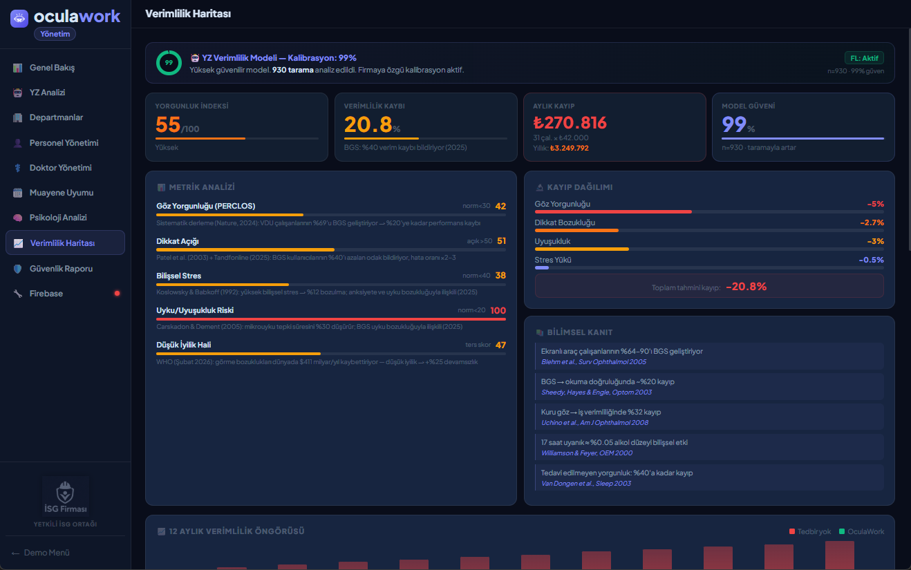The width and height of the screenshot is (911, 570).
Task: Click the Toplam tahmini kayıp box
Action: [x=709, y=286]
